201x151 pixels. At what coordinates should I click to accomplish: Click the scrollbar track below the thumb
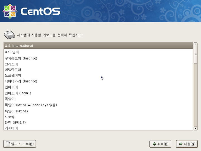(x=195, y=95)
